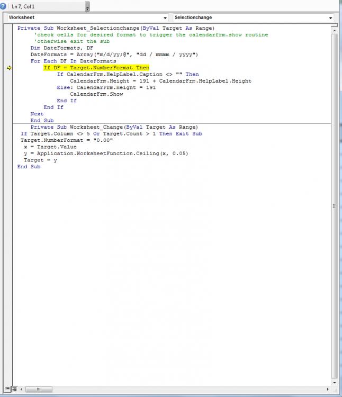
Task: Click the WorksheetFunction.Ceiling(x, 0.05) line
Action: [106, 154]
